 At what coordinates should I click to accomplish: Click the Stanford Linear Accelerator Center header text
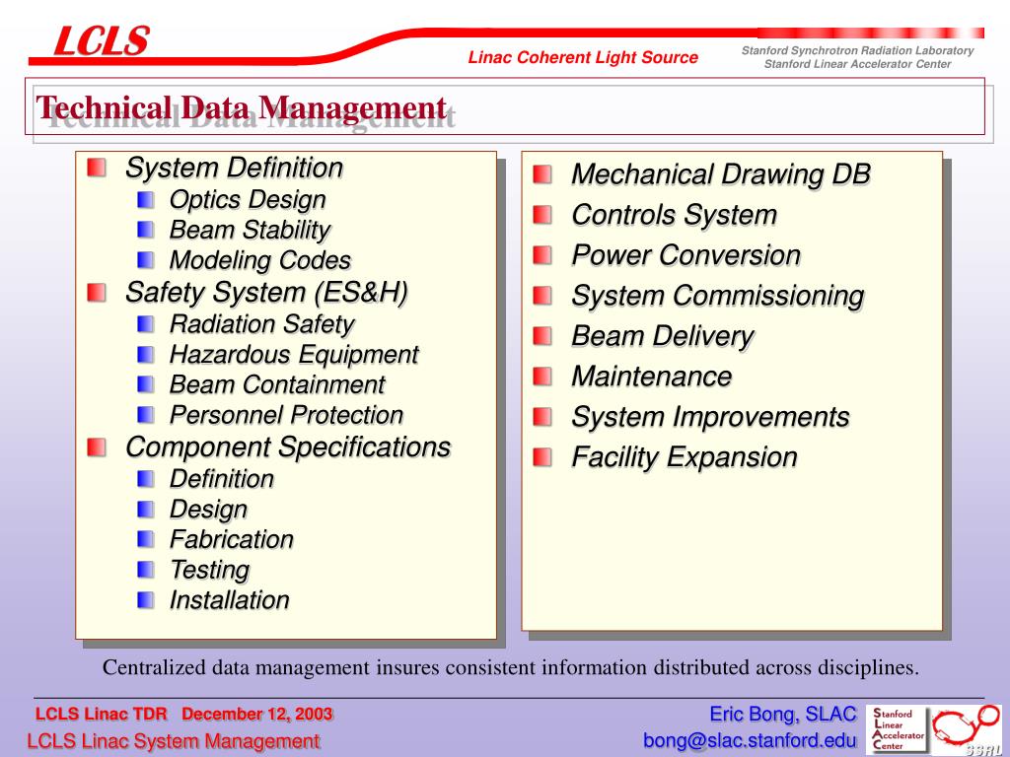tap(857, 64)
